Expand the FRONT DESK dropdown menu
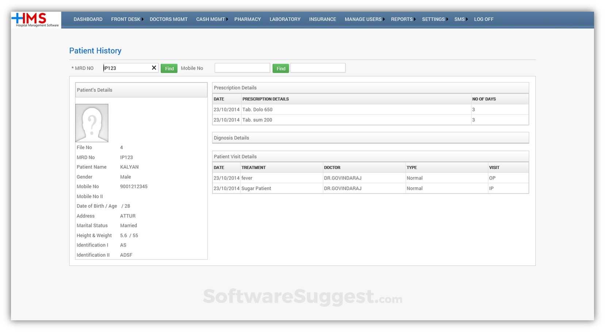 (126, 19)
